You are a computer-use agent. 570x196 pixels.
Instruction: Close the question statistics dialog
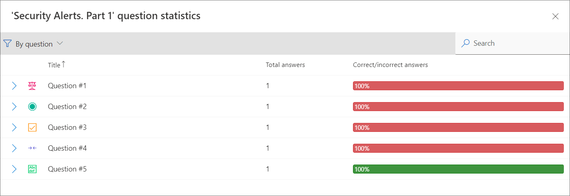pyautogui.click(x=555, y=16)
